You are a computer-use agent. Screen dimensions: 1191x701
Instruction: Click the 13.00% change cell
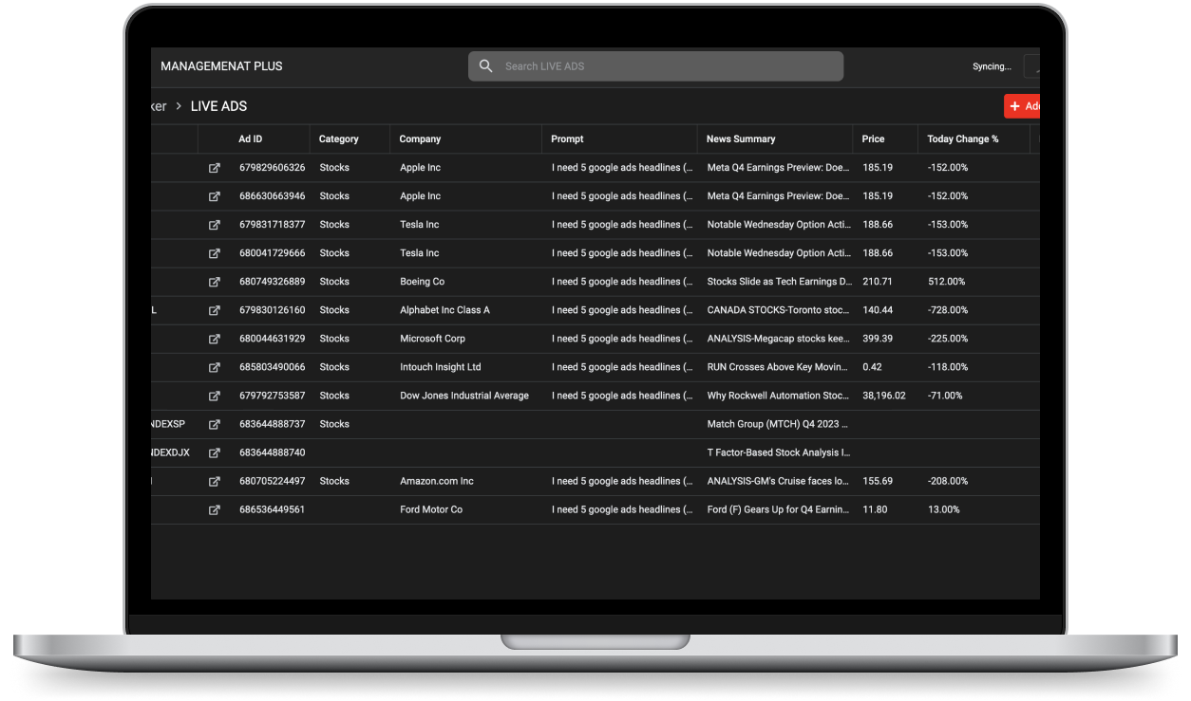coord(944,509)
